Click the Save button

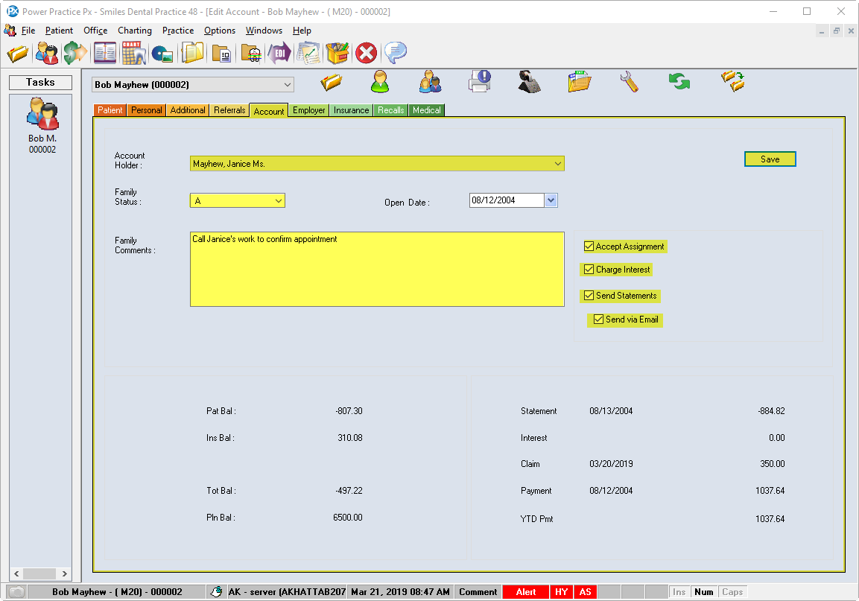pos(770,159)
